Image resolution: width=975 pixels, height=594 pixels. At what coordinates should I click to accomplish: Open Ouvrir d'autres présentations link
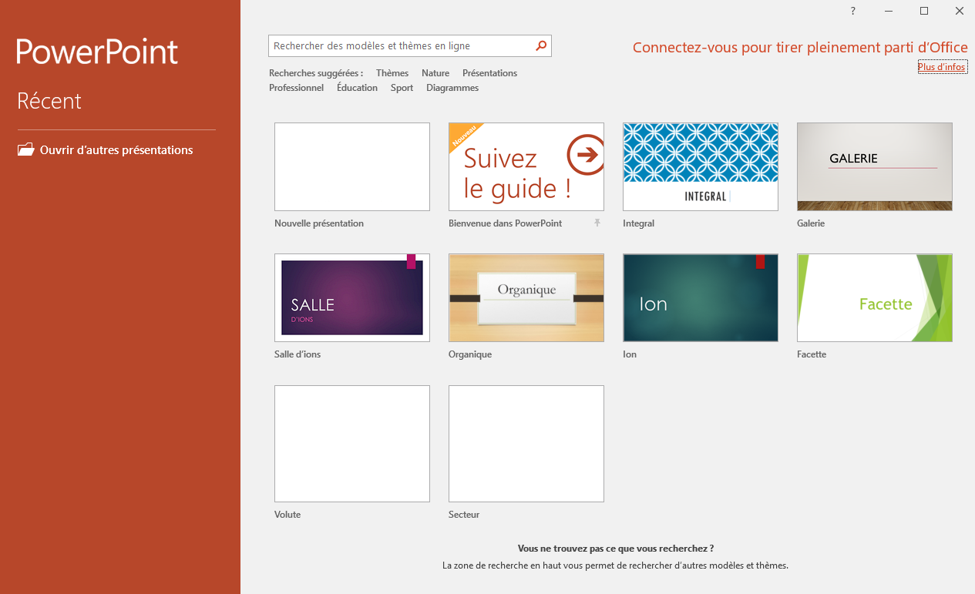click(x=116, y=150)
